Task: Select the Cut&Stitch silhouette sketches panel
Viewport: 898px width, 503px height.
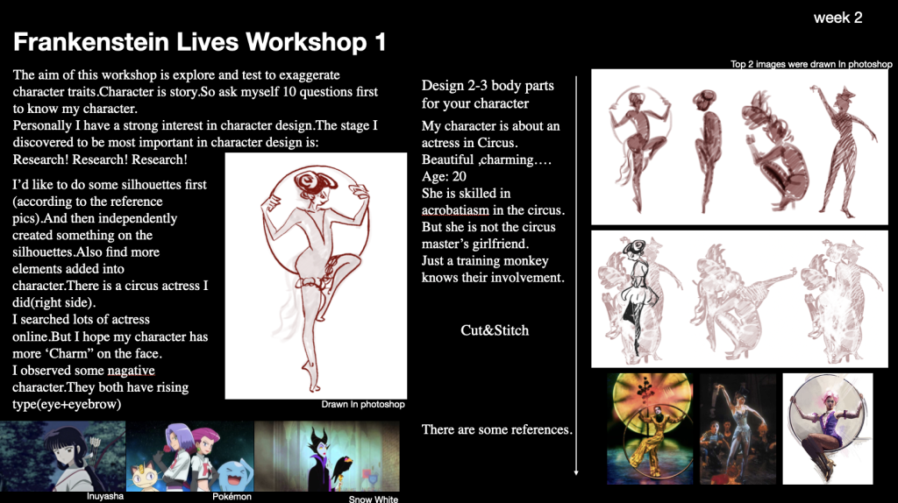Action: [x=739, y=299]
